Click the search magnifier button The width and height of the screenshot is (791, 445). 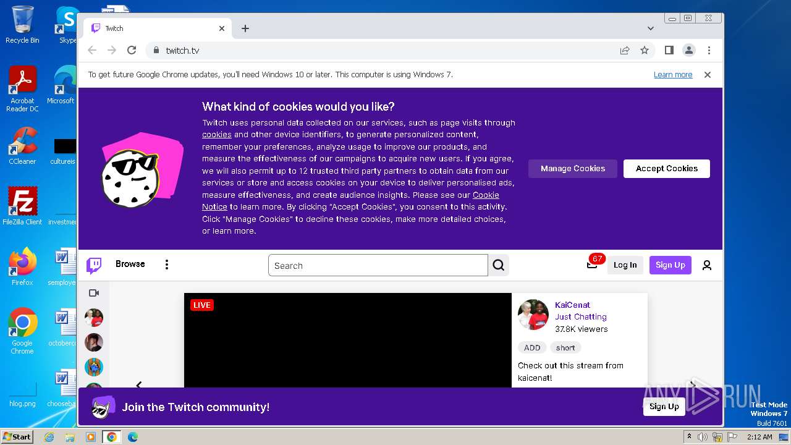499,265
